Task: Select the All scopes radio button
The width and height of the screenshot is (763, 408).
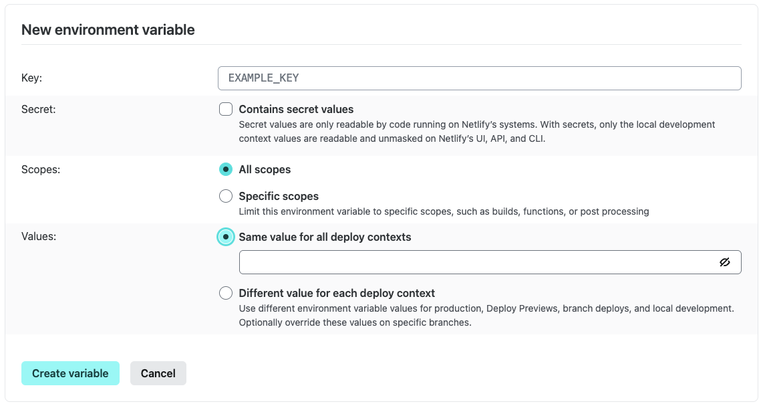Action: click(x=225, y=169)
